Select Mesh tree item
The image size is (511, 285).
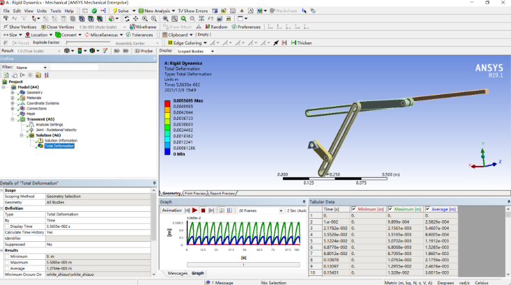point(31,114)
